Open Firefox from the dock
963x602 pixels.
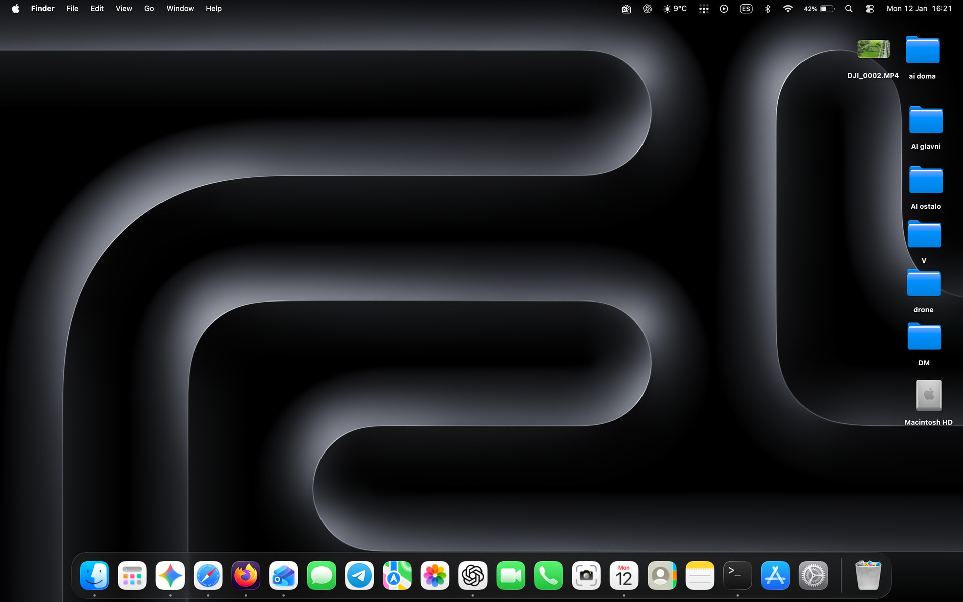[246, 575]
